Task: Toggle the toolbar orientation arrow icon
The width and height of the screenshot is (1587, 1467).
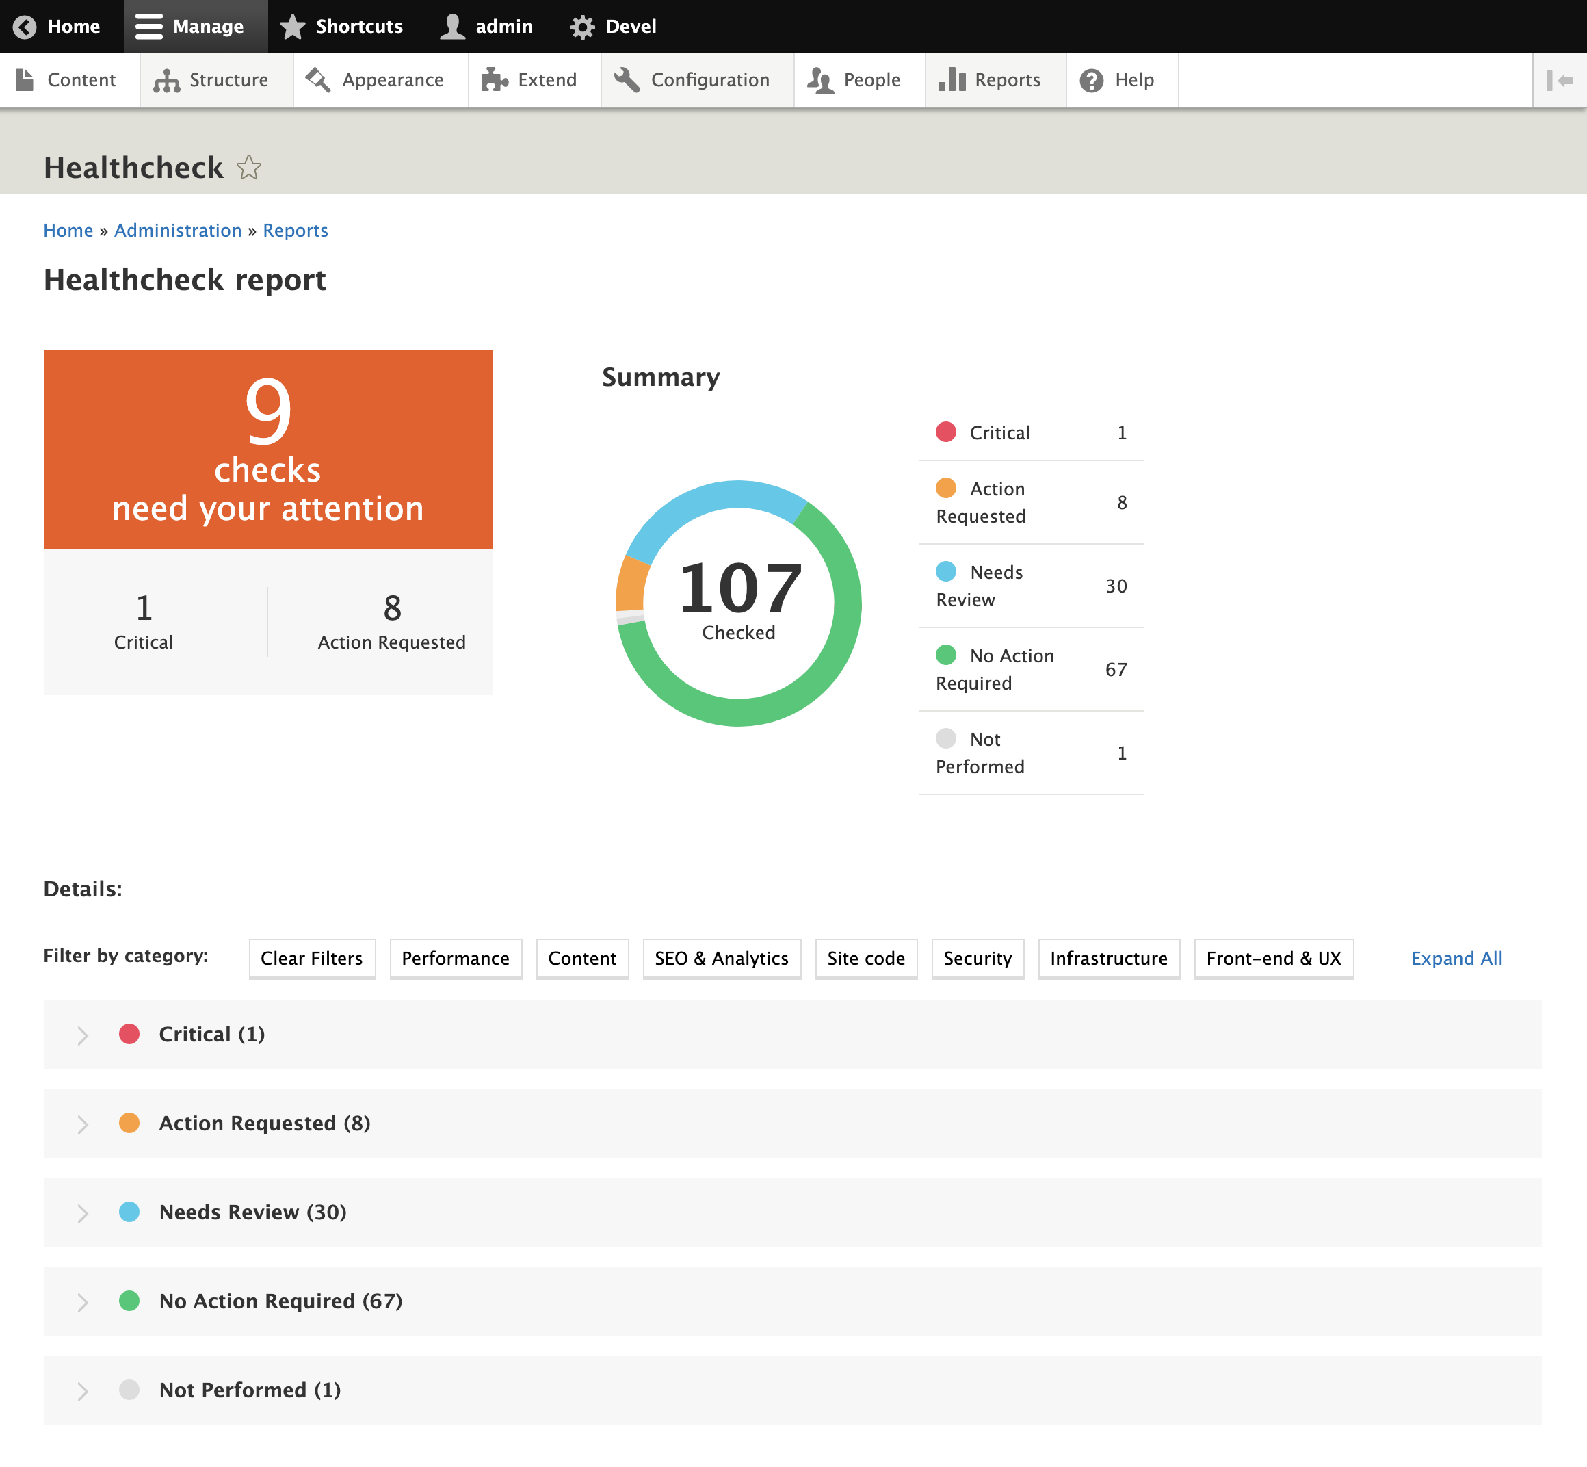Action: click(x=1560, y=80)
